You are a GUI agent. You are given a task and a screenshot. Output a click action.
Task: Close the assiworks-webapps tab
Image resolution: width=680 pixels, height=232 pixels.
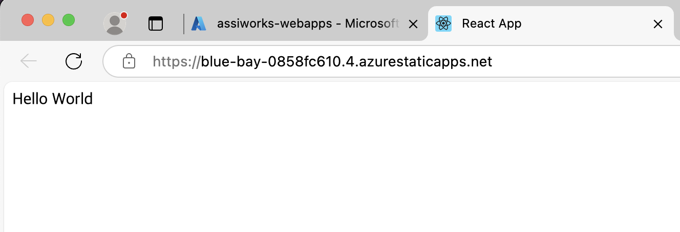point(413,24)
